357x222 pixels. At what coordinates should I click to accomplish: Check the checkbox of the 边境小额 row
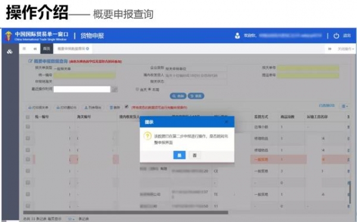coord(28,127)
